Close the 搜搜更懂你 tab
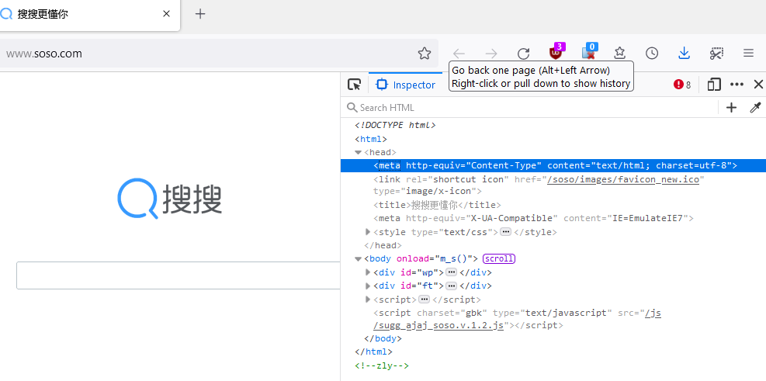Screen dimensions: 766x381 166,14
